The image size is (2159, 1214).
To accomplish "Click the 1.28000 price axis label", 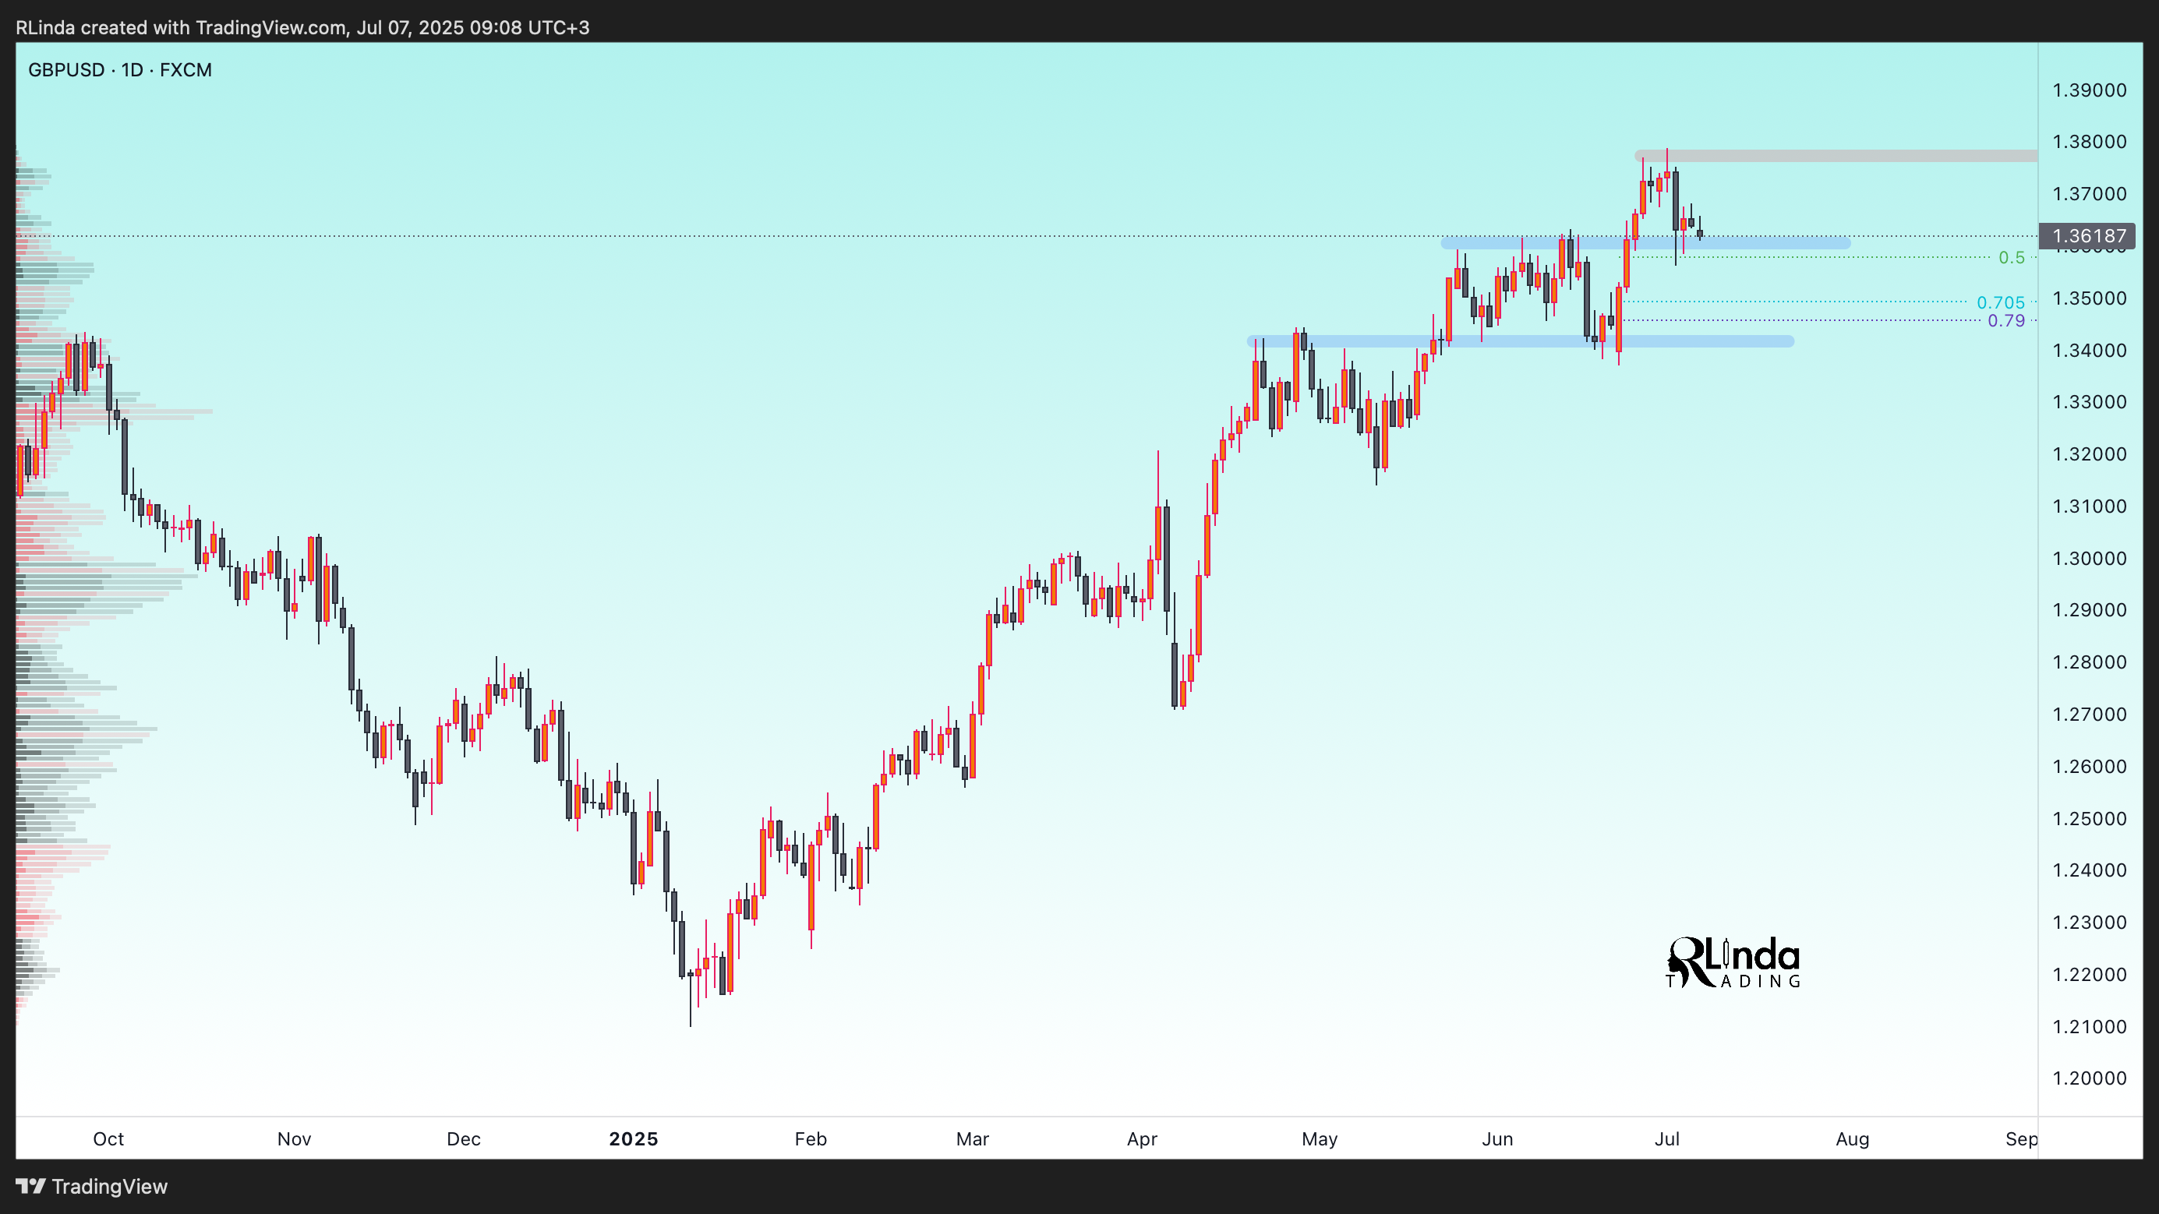I will click(2089, 662).
